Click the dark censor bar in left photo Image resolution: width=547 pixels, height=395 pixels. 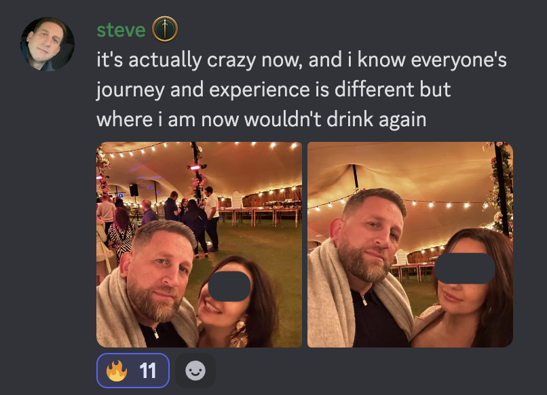pyautogui.click(x=229, y=286)
